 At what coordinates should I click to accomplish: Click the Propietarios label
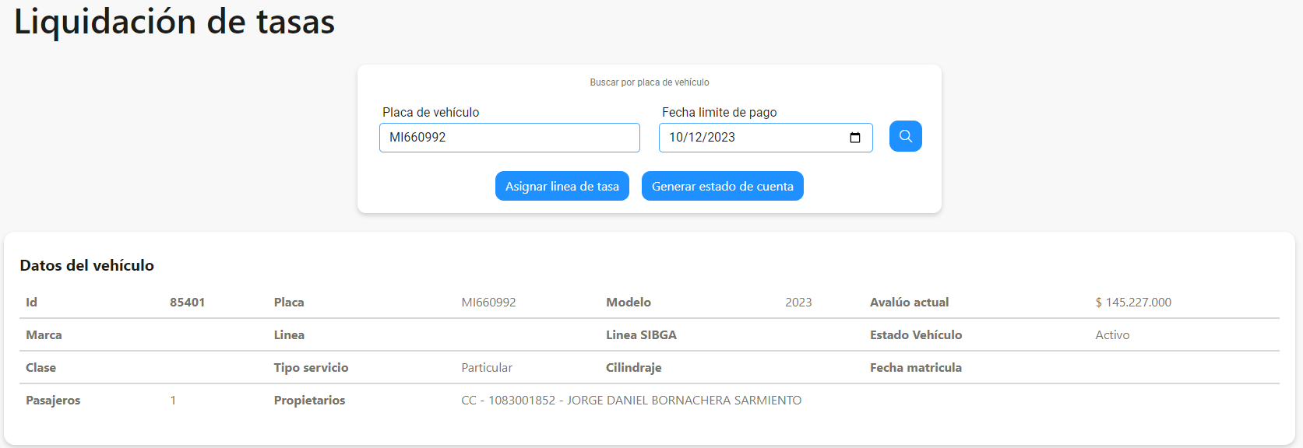pos(309,401)
